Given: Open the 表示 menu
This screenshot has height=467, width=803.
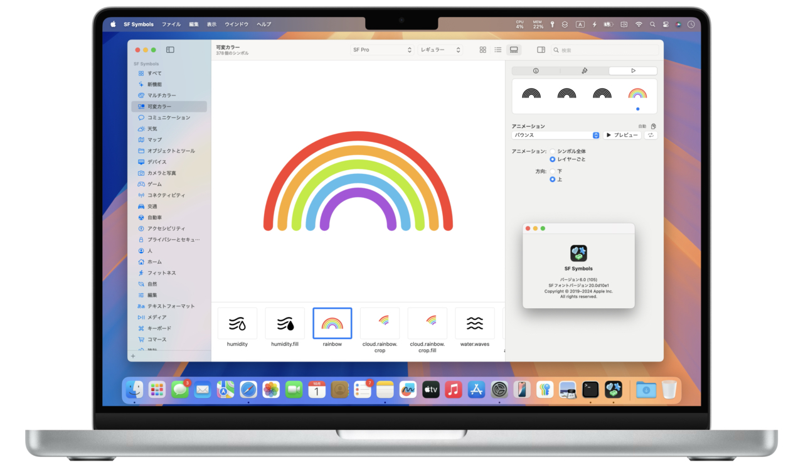Looking at the screenshot, I should [x=211, y=24].
